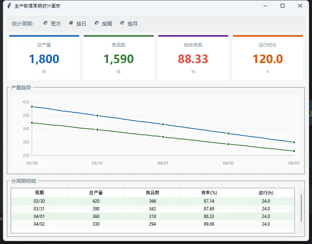Maximize the dashboard window
Viewport: 312px width, 244px height.
[x=283, y=6]
